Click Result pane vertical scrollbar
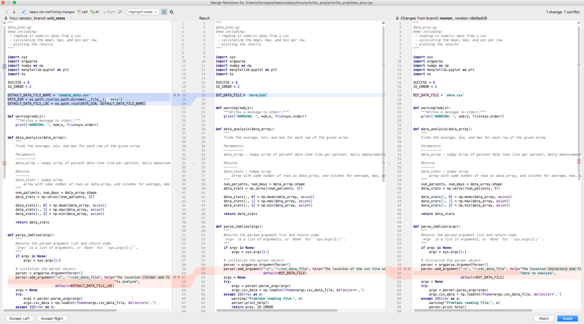Screen dimensions: 584x324 [383, 104]
